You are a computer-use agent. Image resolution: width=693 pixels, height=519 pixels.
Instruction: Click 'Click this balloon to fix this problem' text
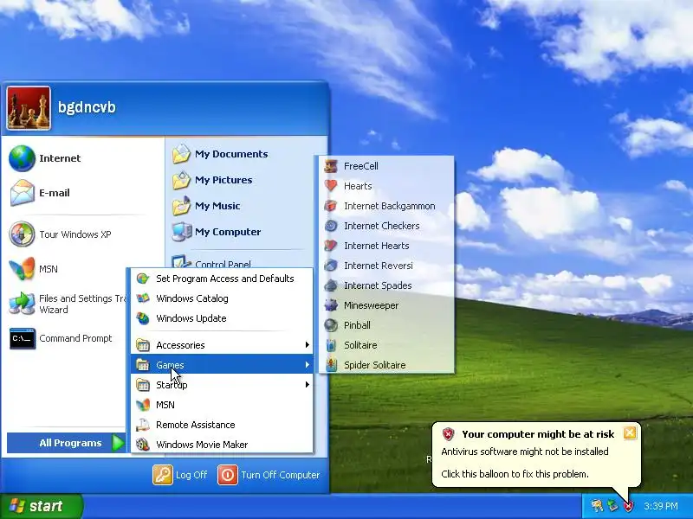pos(515,474)
